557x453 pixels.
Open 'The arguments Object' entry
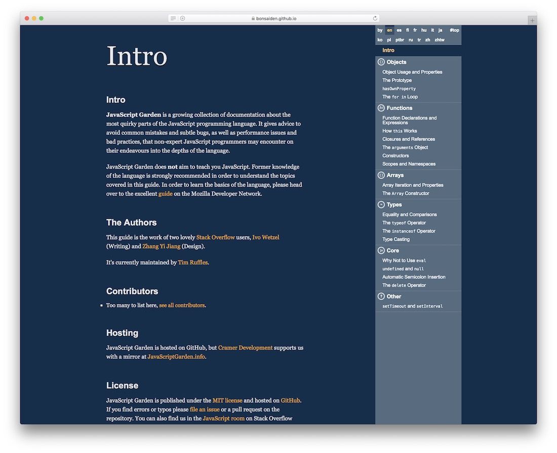pyautogui.click(x=405, y=147)
